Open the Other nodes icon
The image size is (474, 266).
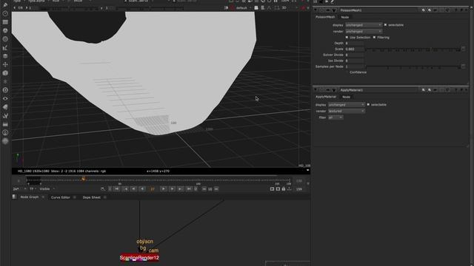coord(5,124)
